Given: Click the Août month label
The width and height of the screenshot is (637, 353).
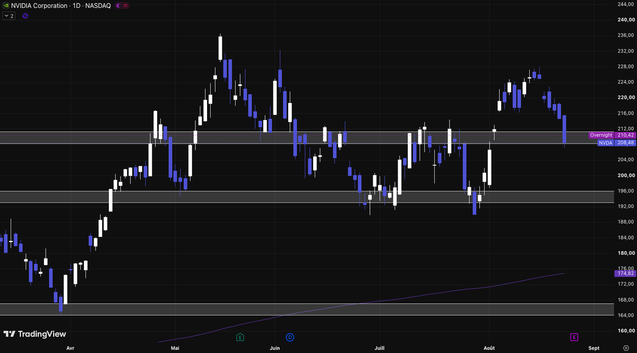Looking at the screenshot, I should pos(489,348).
